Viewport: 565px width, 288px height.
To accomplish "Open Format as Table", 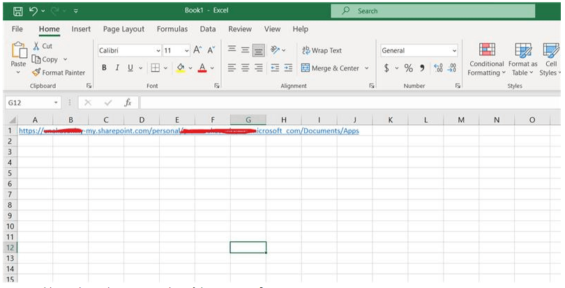I will click(x=523, y=59).
